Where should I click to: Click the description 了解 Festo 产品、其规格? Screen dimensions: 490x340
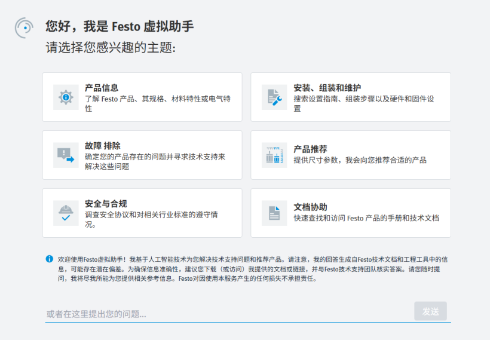[x=158, y=104]
